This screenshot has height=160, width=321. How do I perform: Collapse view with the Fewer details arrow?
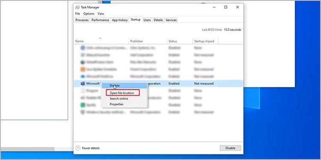(78, 148)
